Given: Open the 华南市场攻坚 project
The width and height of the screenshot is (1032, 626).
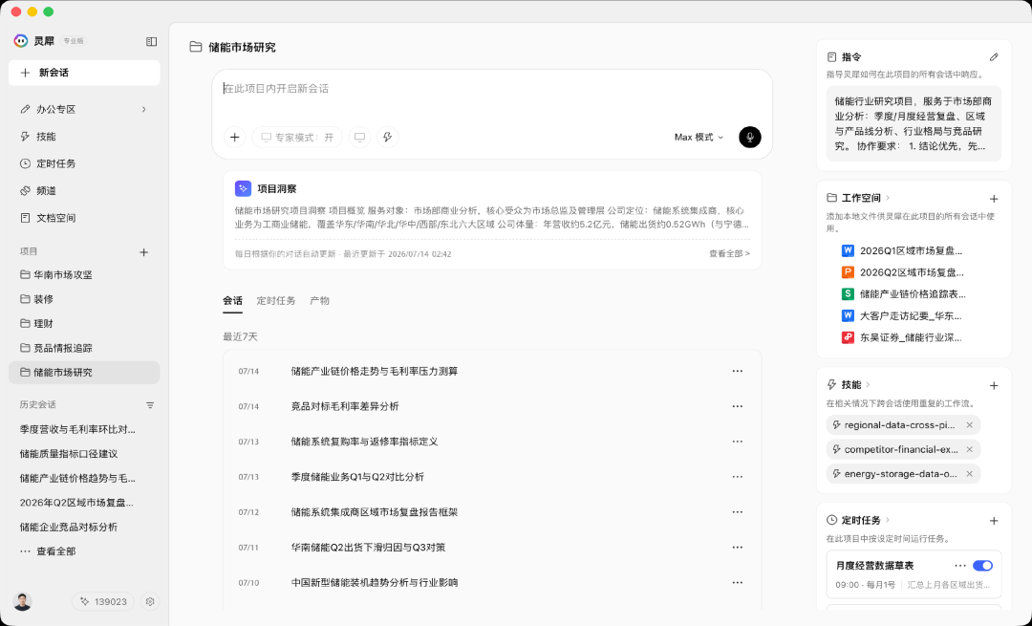Looking at the screenshot, I should pyautogui.click(x=84, y=274).
